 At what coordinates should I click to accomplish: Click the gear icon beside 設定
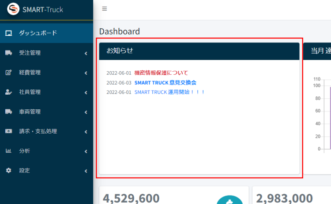(x=8, y=170)
